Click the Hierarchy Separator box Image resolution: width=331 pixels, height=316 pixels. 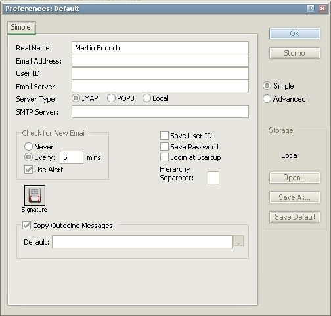point(213,178)
